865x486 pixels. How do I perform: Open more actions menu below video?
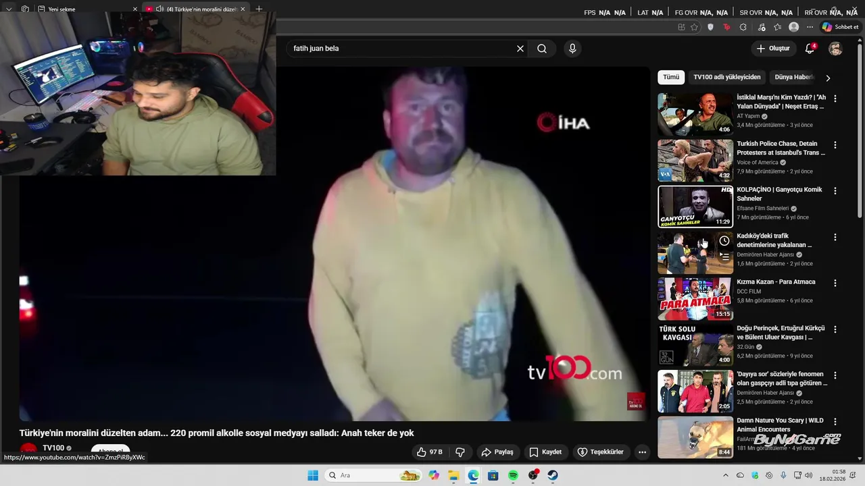[643, 452]
